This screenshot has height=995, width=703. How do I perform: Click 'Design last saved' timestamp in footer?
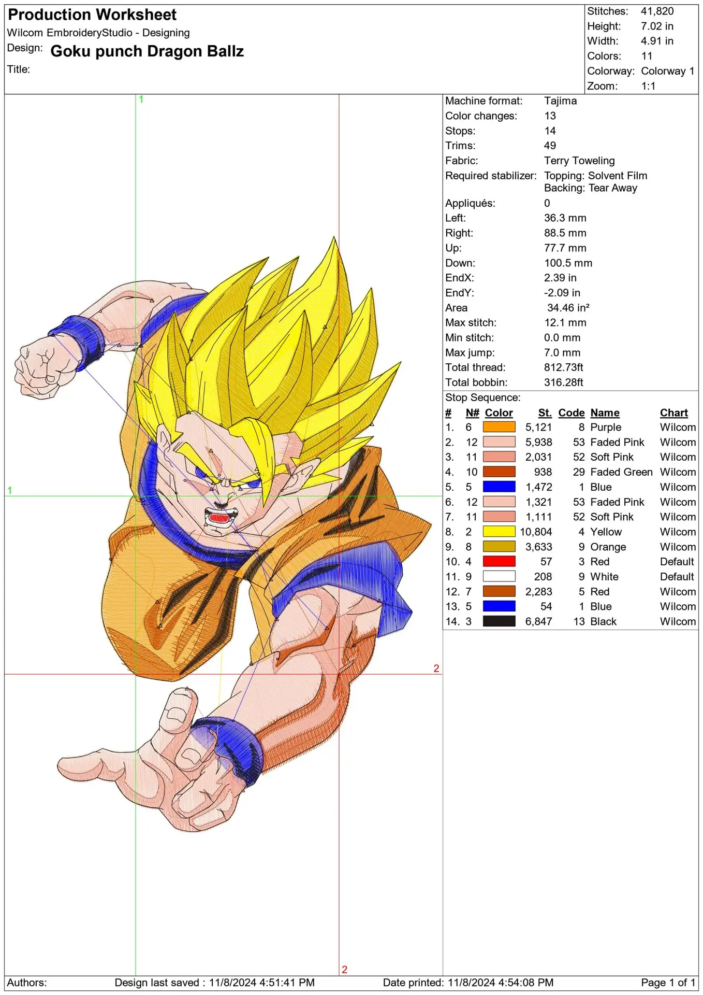point(214,983)
